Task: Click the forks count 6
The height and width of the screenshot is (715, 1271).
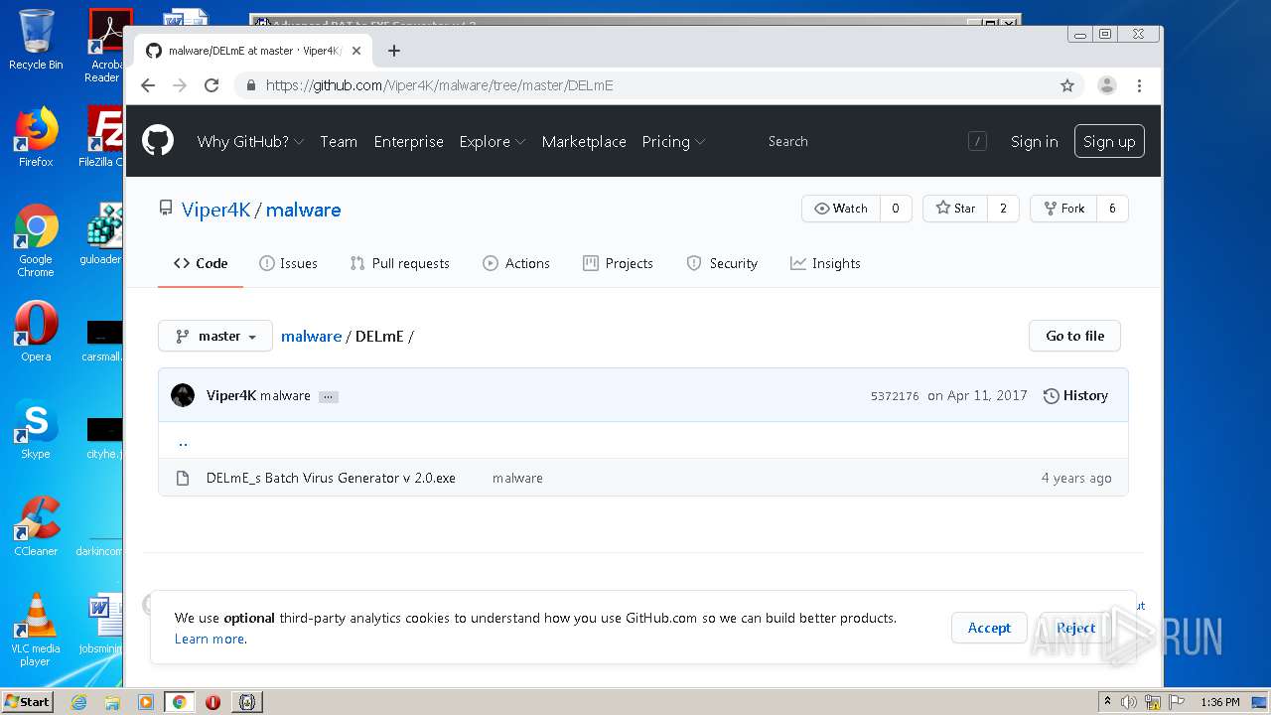Action: click(1112, 209)
